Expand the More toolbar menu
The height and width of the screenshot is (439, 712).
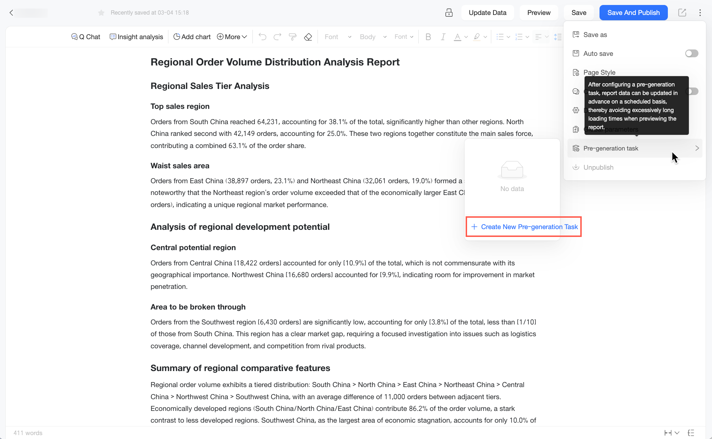tap(232, 37)
